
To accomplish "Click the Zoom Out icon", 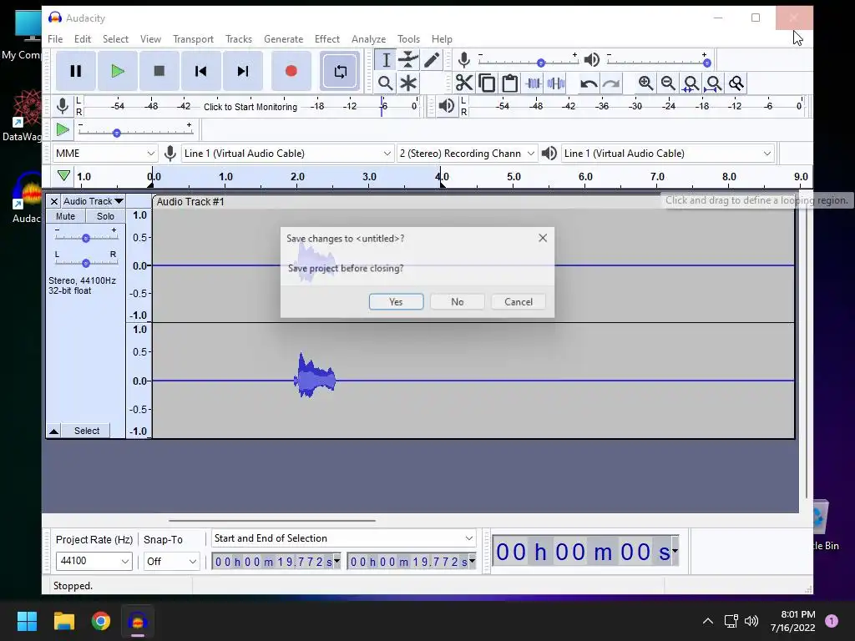I will 668,83.
